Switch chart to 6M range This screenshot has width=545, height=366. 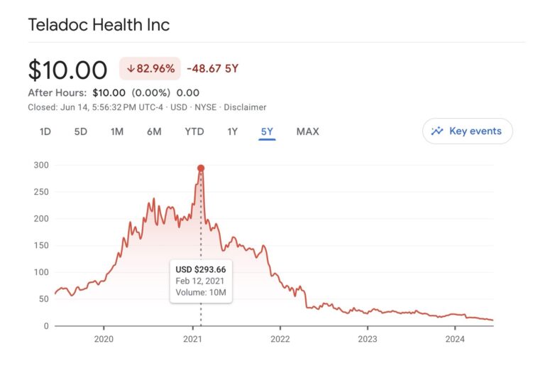click(x=154, y=131)
